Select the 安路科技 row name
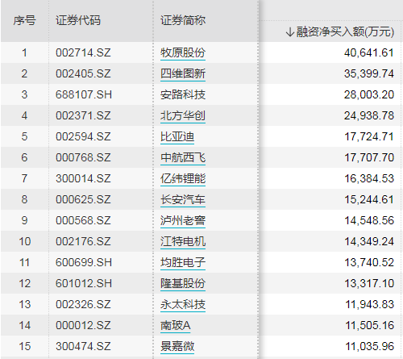The height and width of the screenshot is (359, 403). click(x=183, y=94)
